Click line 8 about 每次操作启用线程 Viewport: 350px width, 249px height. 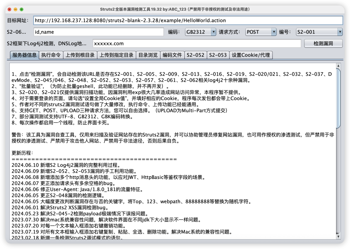pos(61,123)
